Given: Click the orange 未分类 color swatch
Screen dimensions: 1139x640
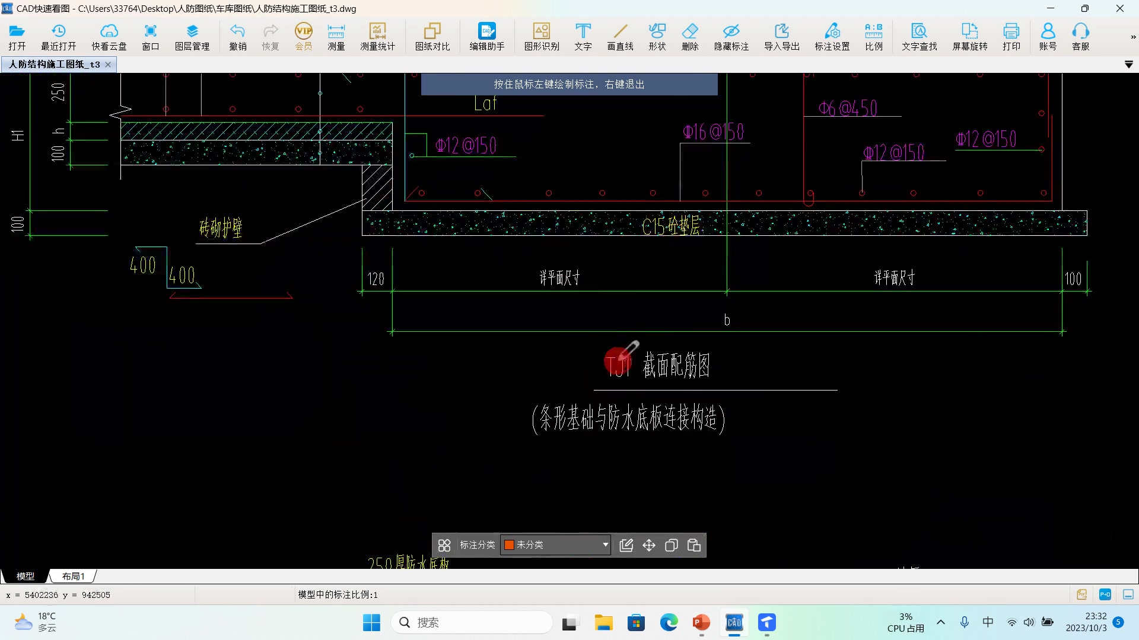Looking at the screenshot, I should click(509, 545).
